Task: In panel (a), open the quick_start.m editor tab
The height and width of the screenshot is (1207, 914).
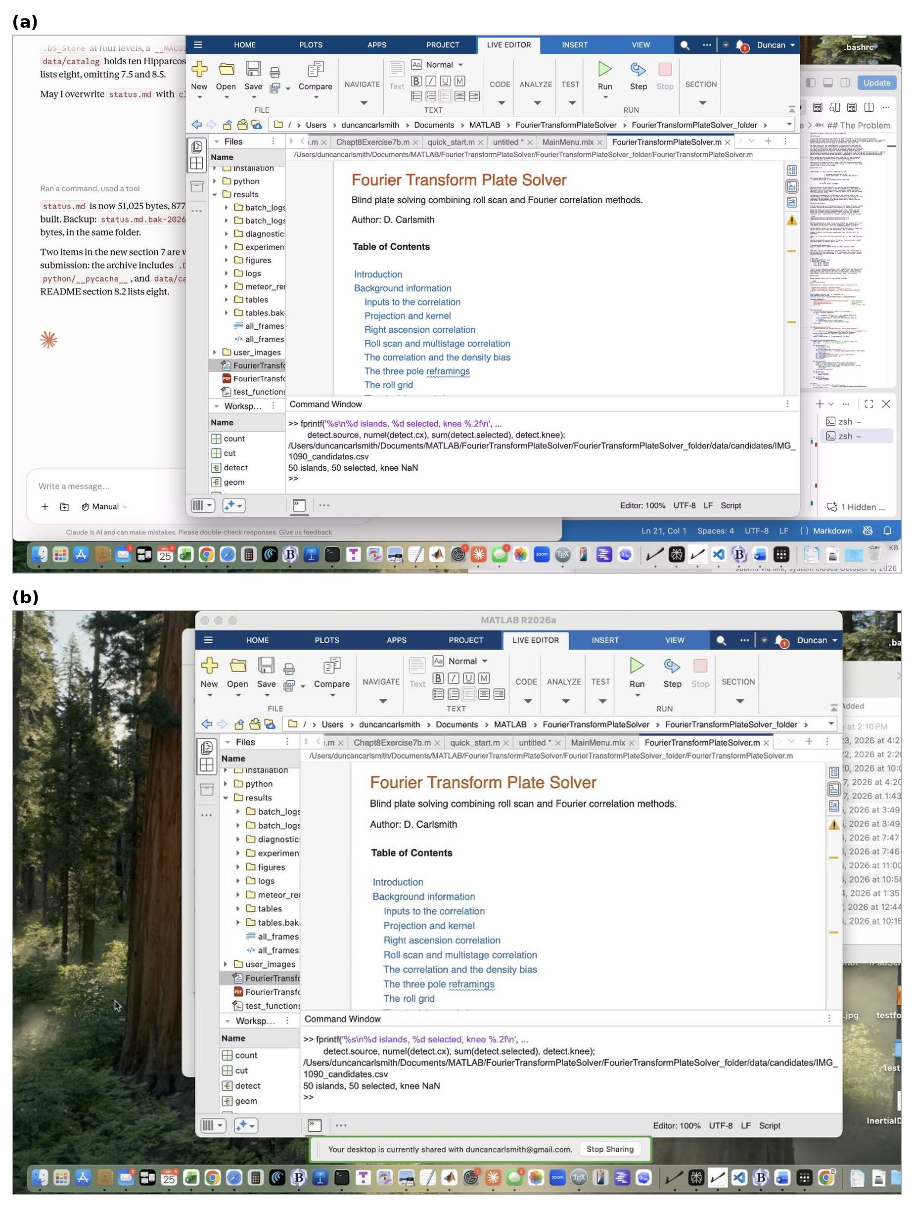Action: point(451,142)
